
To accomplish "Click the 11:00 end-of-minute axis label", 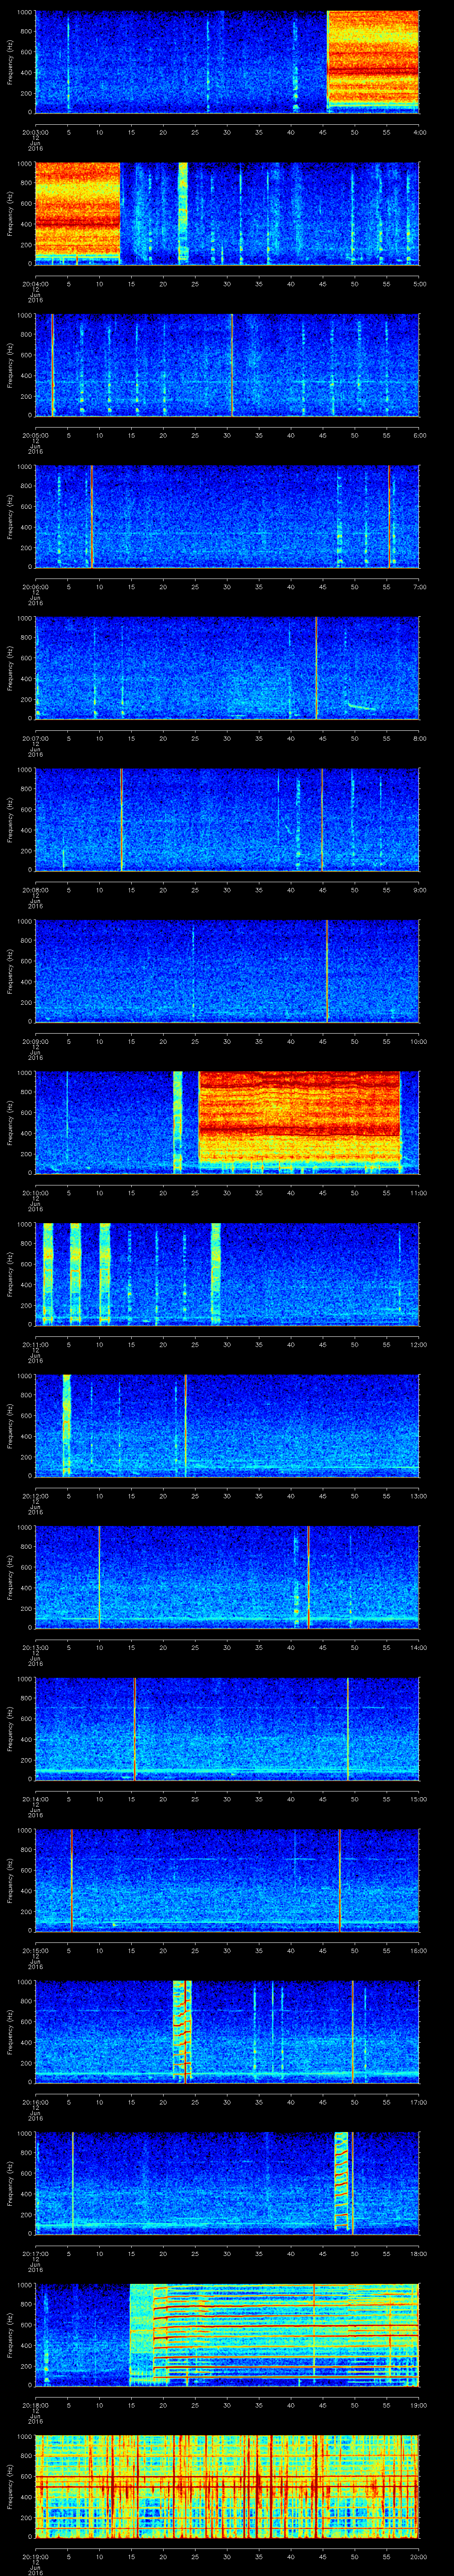I will 418,1193.
